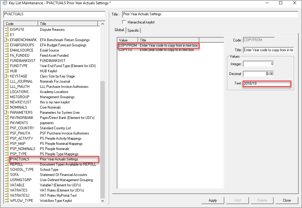Click the Value column header in the Global list

click(x=127, y=40)
